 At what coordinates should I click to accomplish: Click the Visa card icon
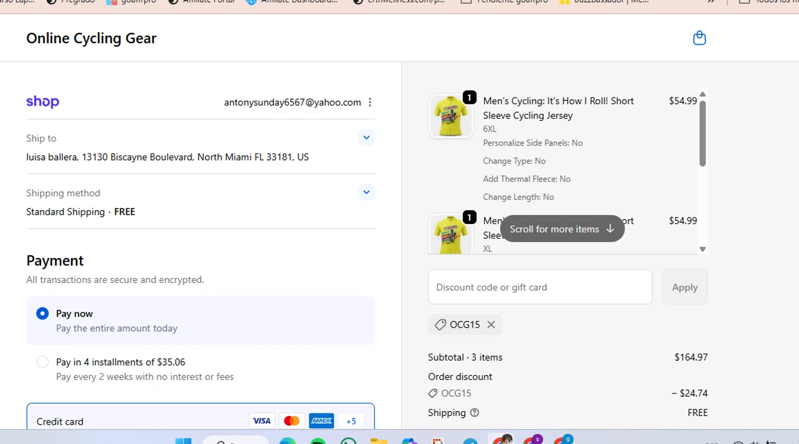[262, 421]
